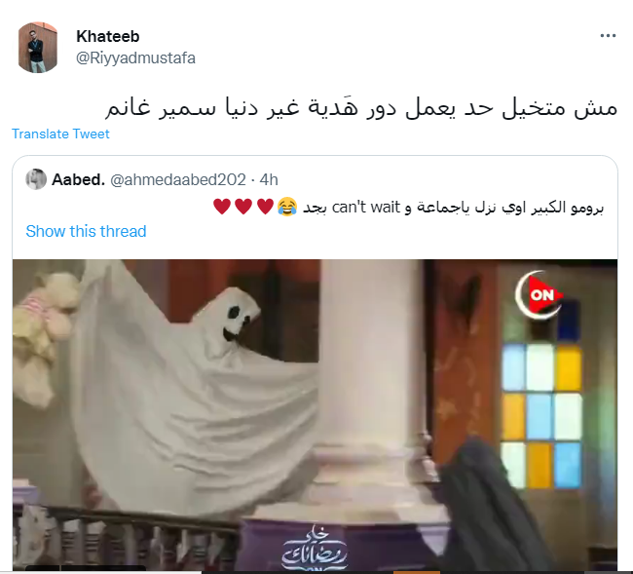633x574 pixels.
Task: Translate Tweet link under Arabic text
Action: pos(60,134)
